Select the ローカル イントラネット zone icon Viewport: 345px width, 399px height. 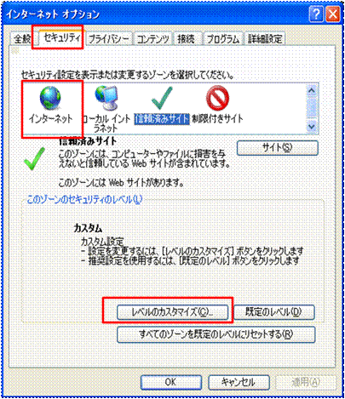point(106,109)
